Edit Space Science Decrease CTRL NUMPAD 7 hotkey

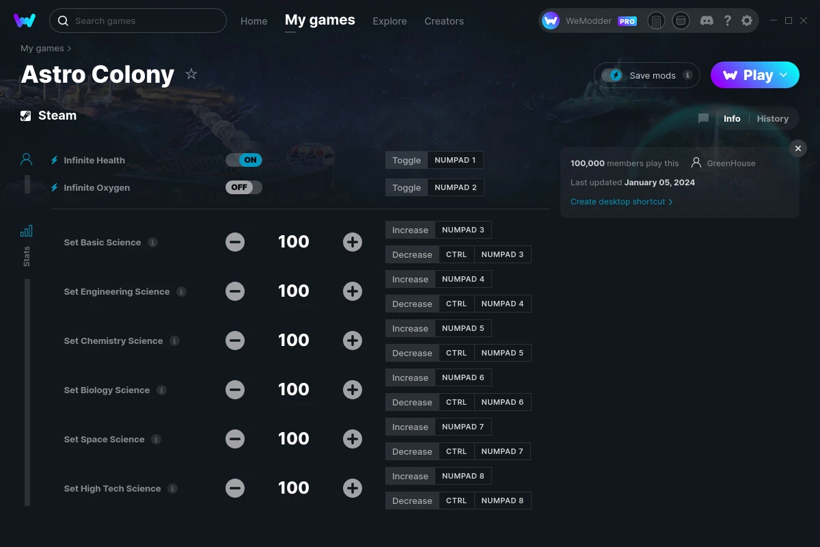click(x=459, y=451)
